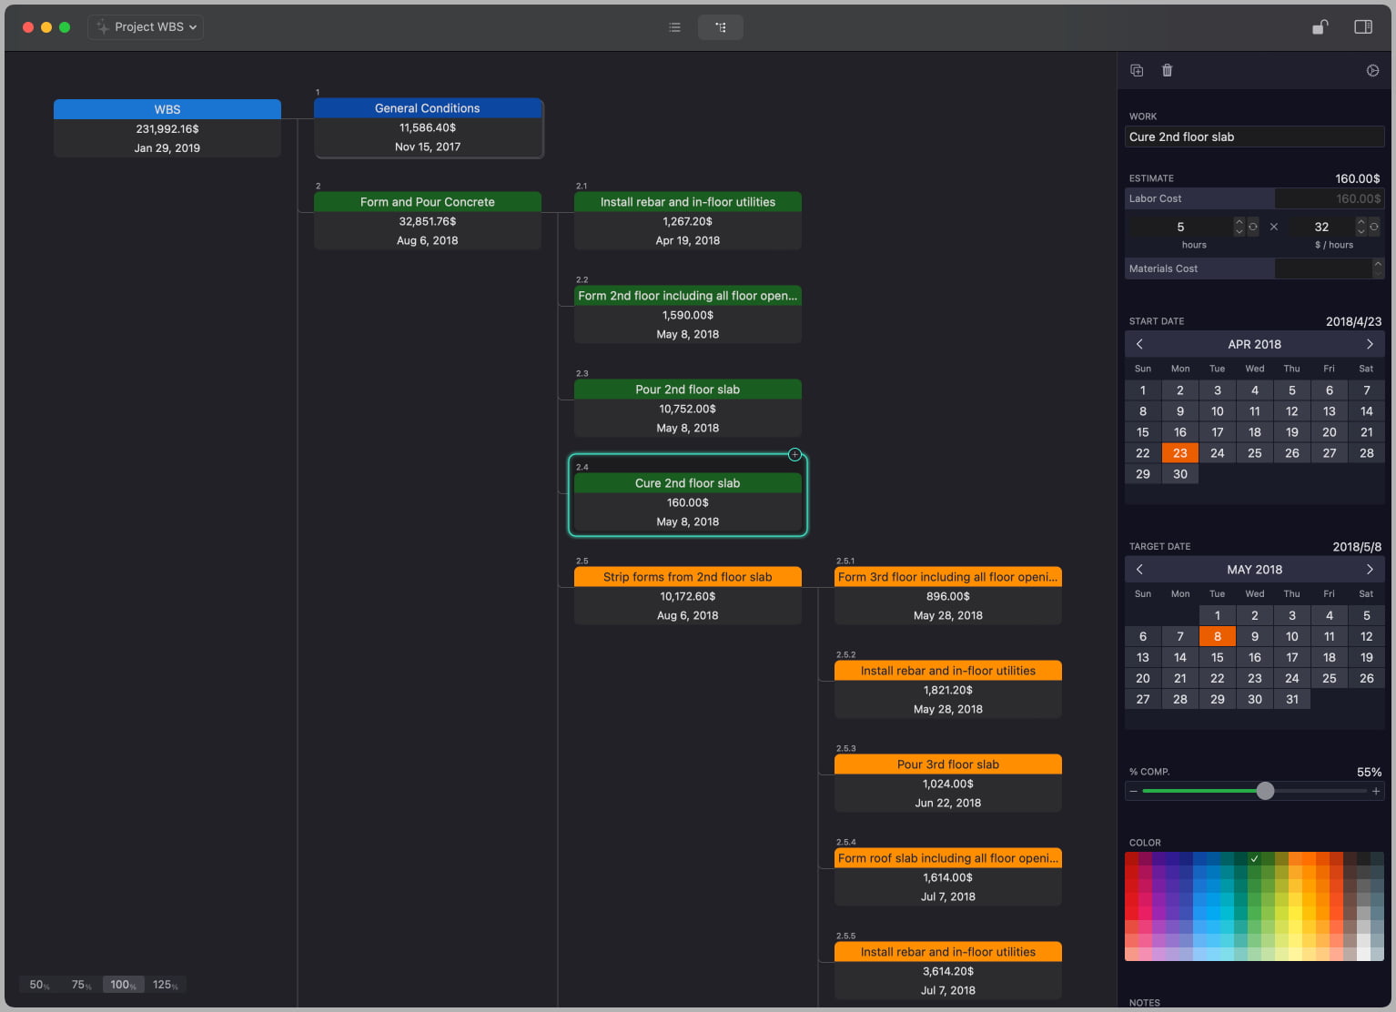Click the % completion slider handle
Image resolution: width=1396 pixels, height=1012 pixels.
coord(1265,791)
